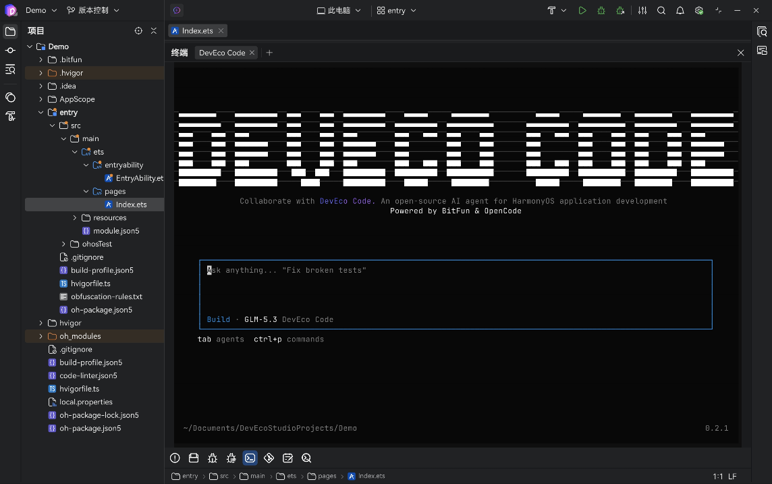The height and width of the screenshot is (484, 772).
Task: Open the Profiler icon in bottom toolbar
Action: tap(306, 458)
